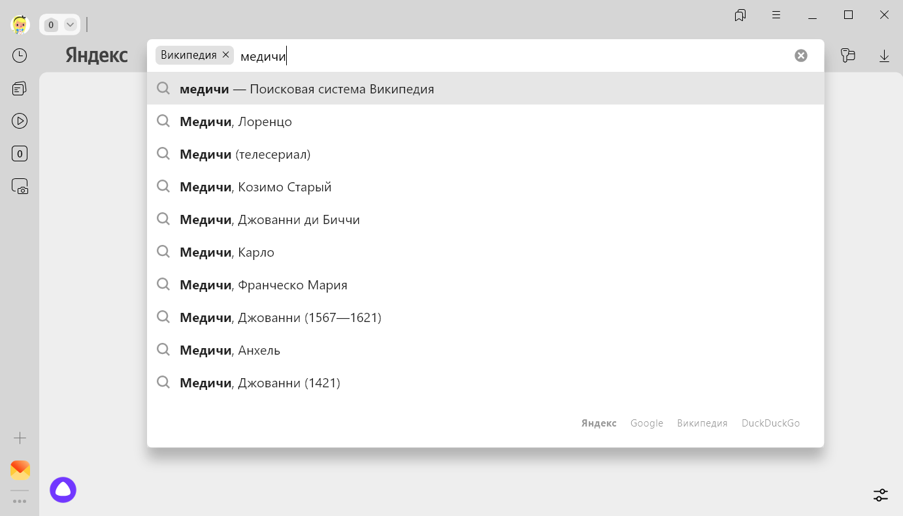
Task: Expand the tab counter dropdown arrow
Action: point(70,25)
